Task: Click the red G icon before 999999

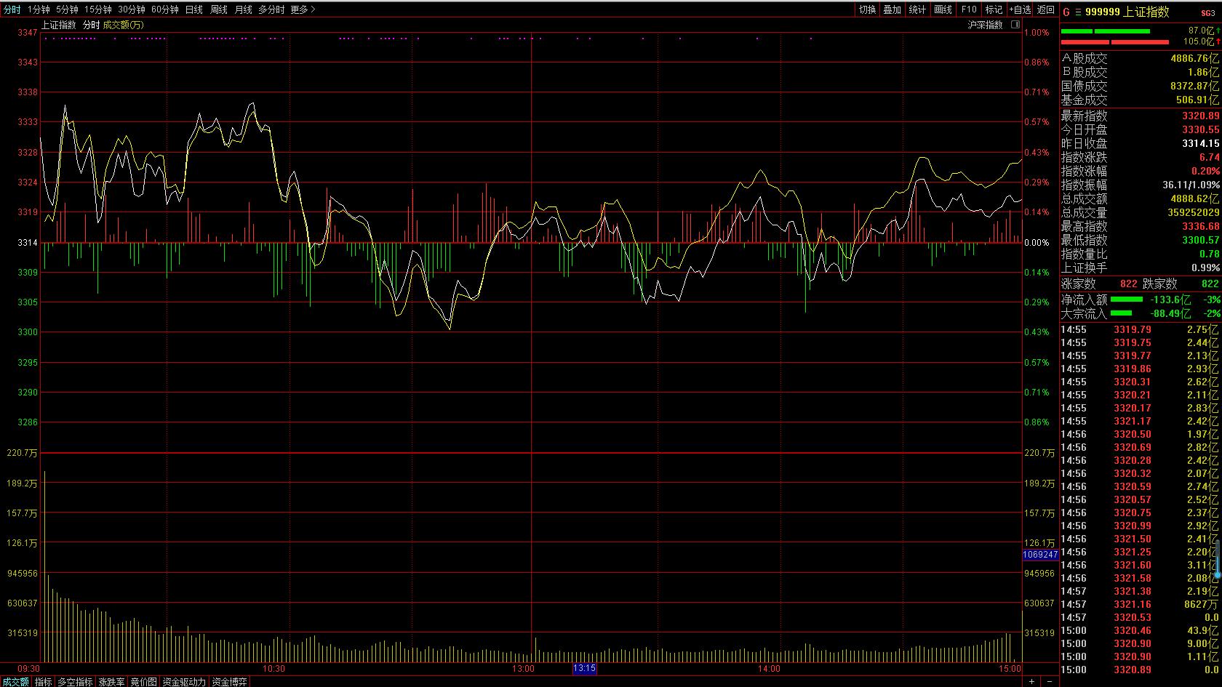Action: pyautogui.click(x=1066, y=12)
